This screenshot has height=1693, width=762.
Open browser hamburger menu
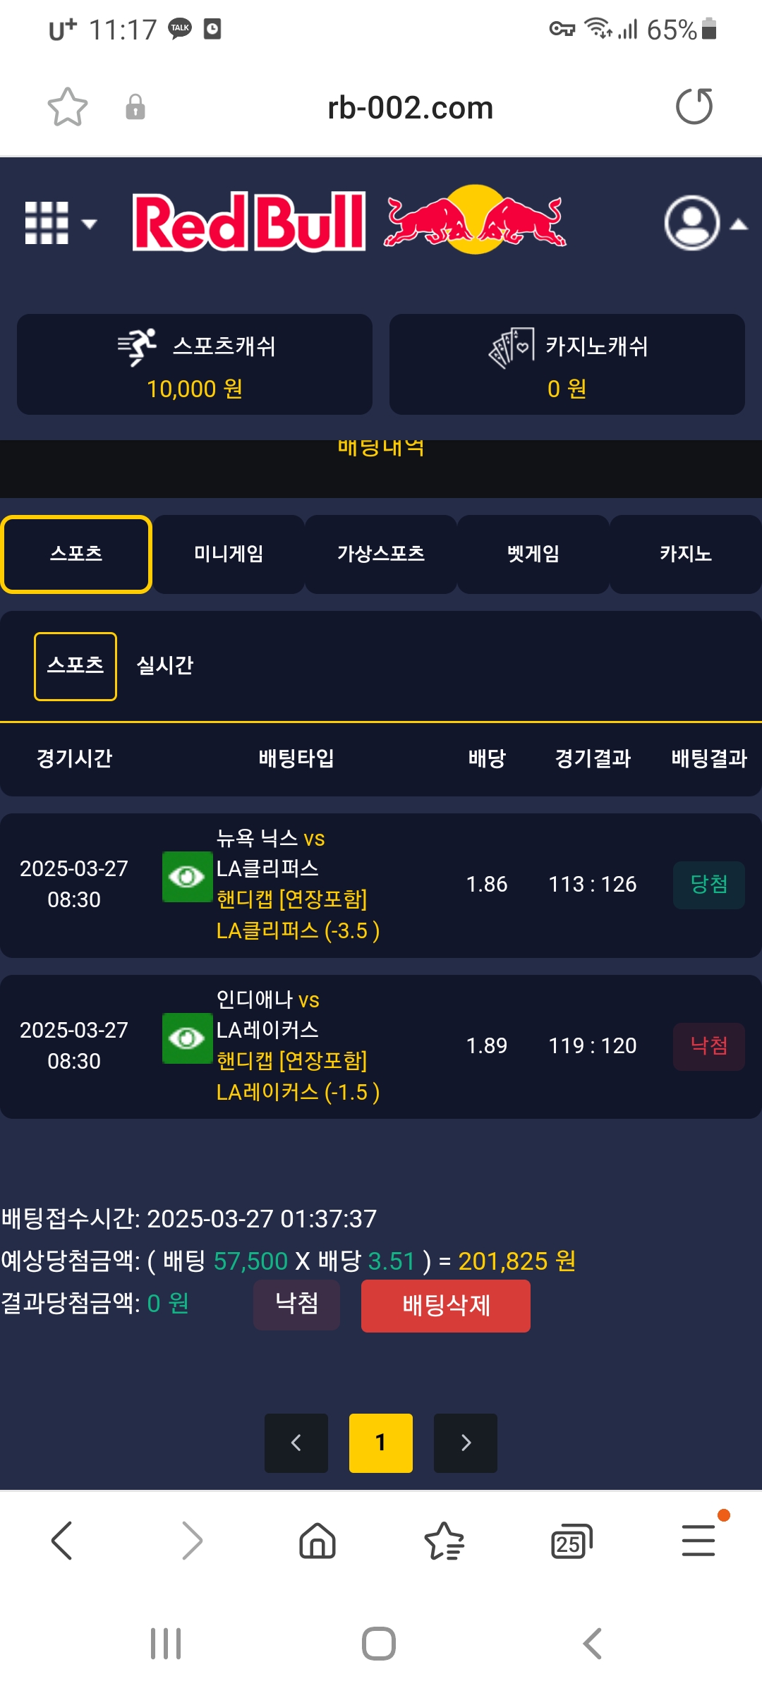[698, 1540]
